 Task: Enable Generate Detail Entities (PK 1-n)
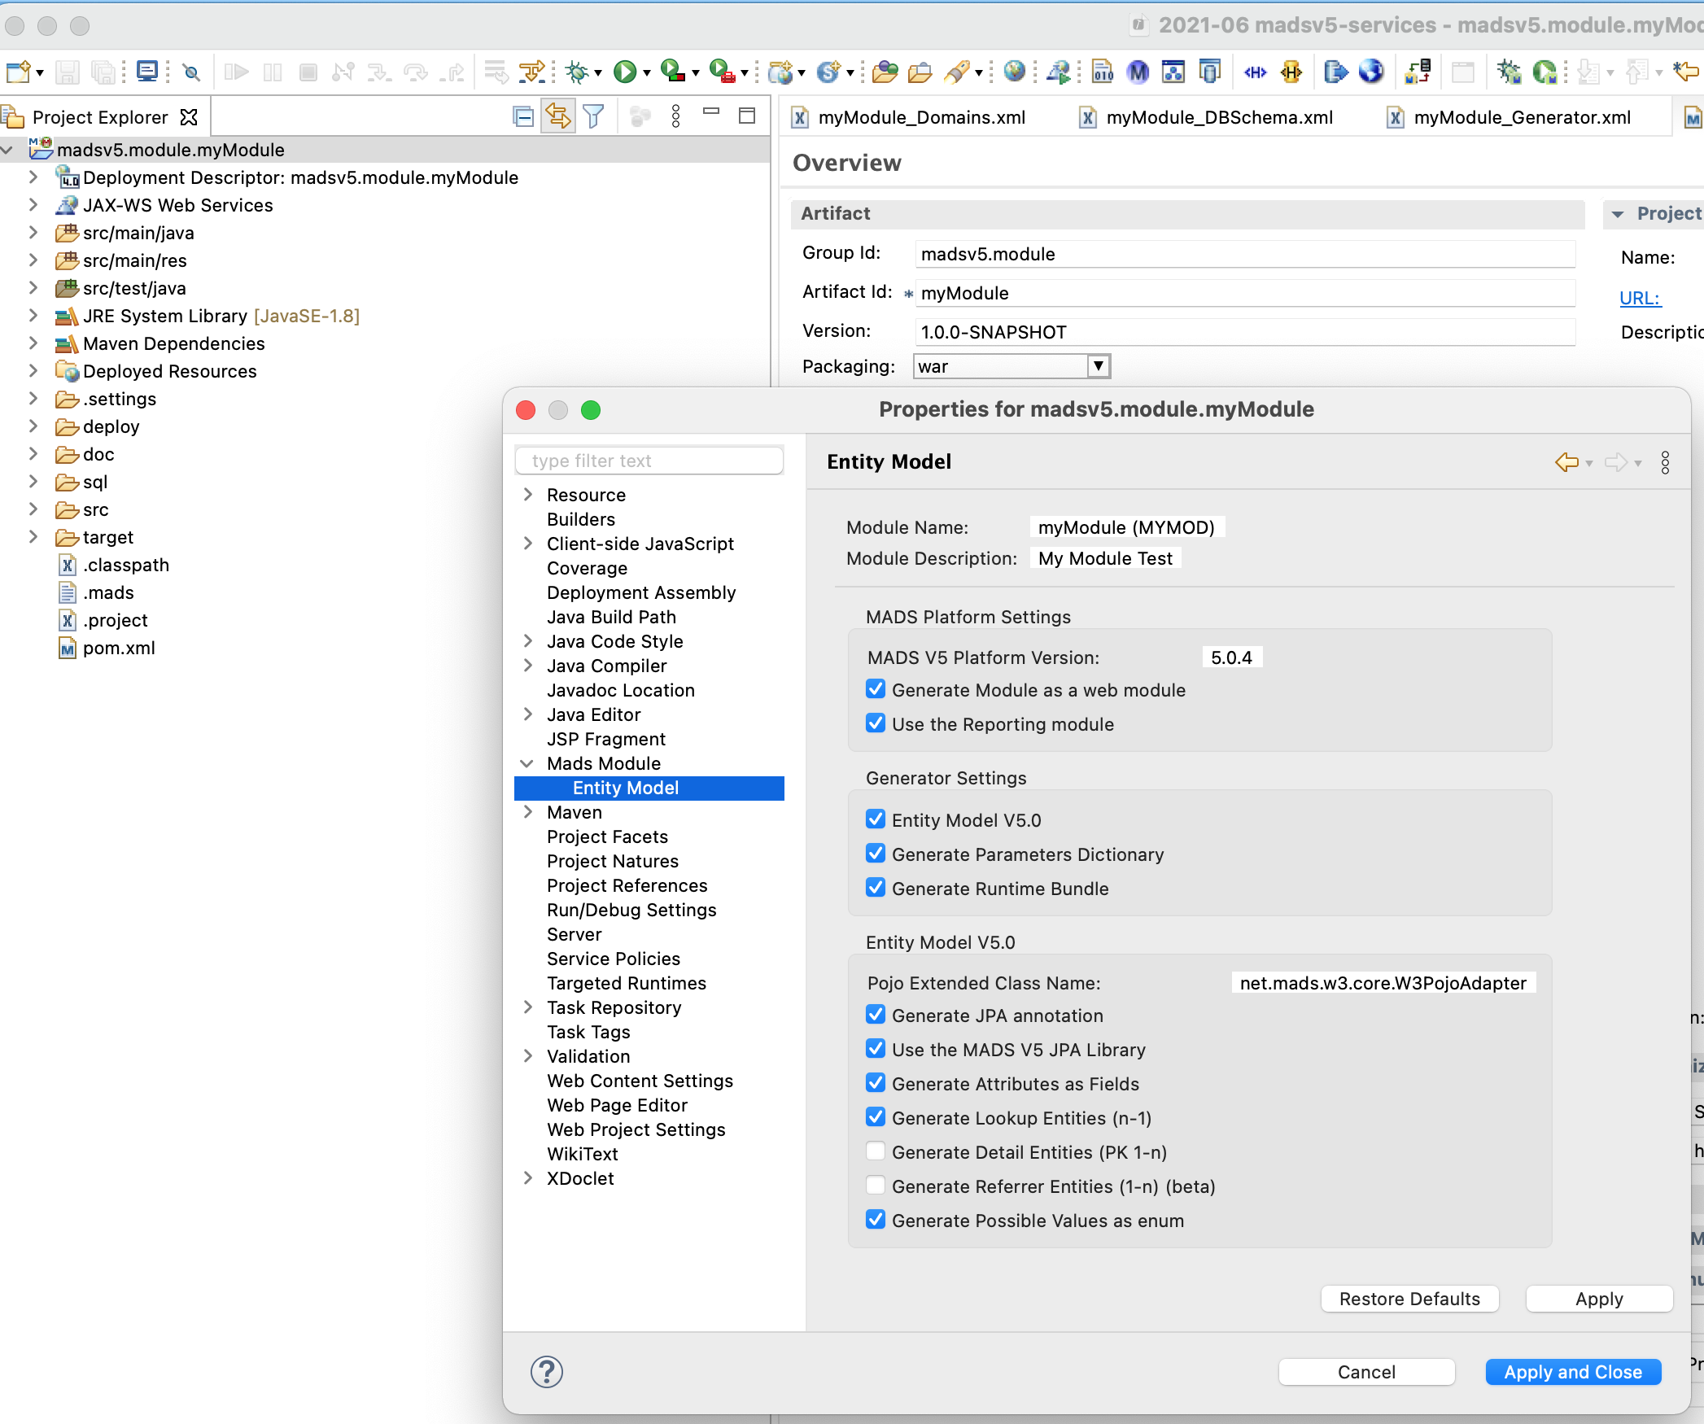pos(876,1151)
